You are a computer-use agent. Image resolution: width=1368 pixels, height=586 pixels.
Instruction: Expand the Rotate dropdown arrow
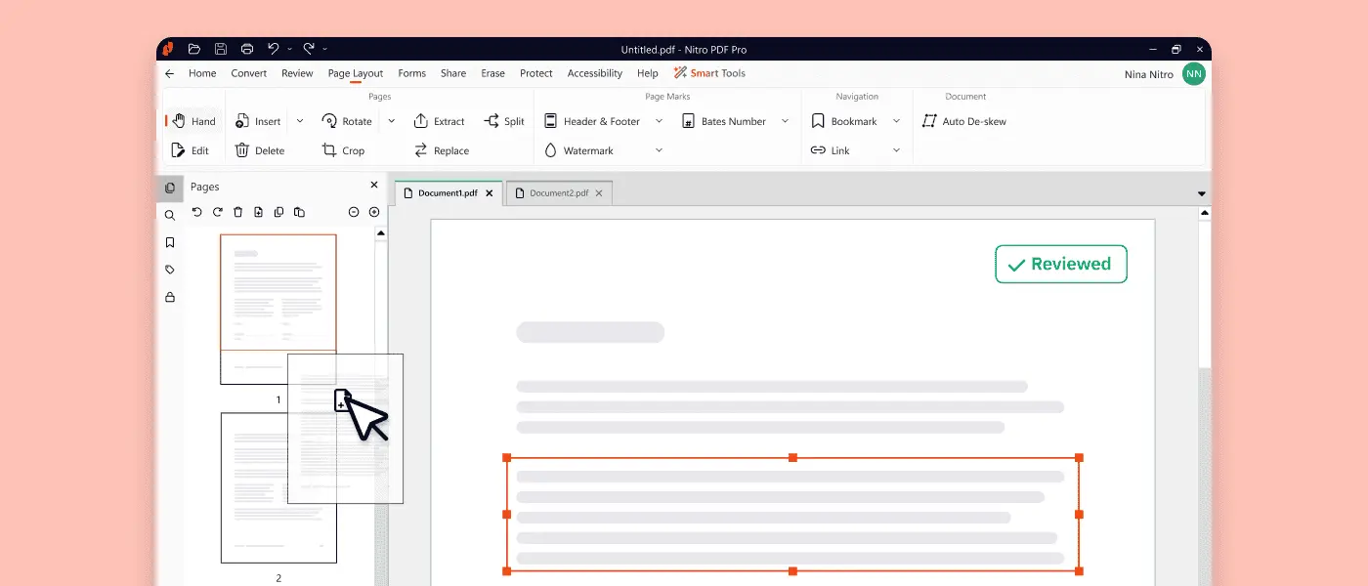(392, 121)
